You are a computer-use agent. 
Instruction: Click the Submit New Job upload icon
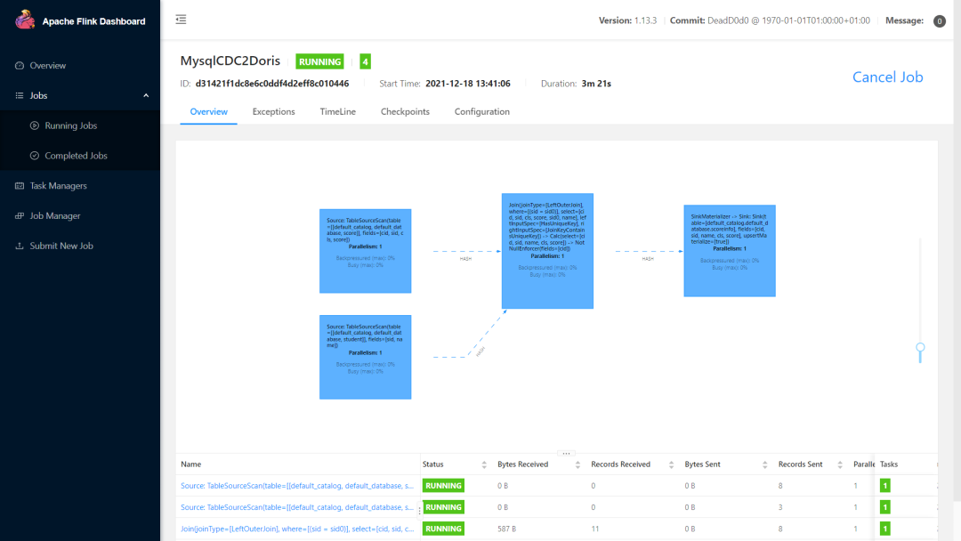(20, 246)
